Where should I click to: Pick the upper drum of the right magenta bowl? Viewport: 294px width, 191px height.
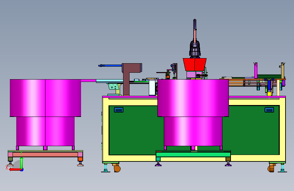[193, 98]
